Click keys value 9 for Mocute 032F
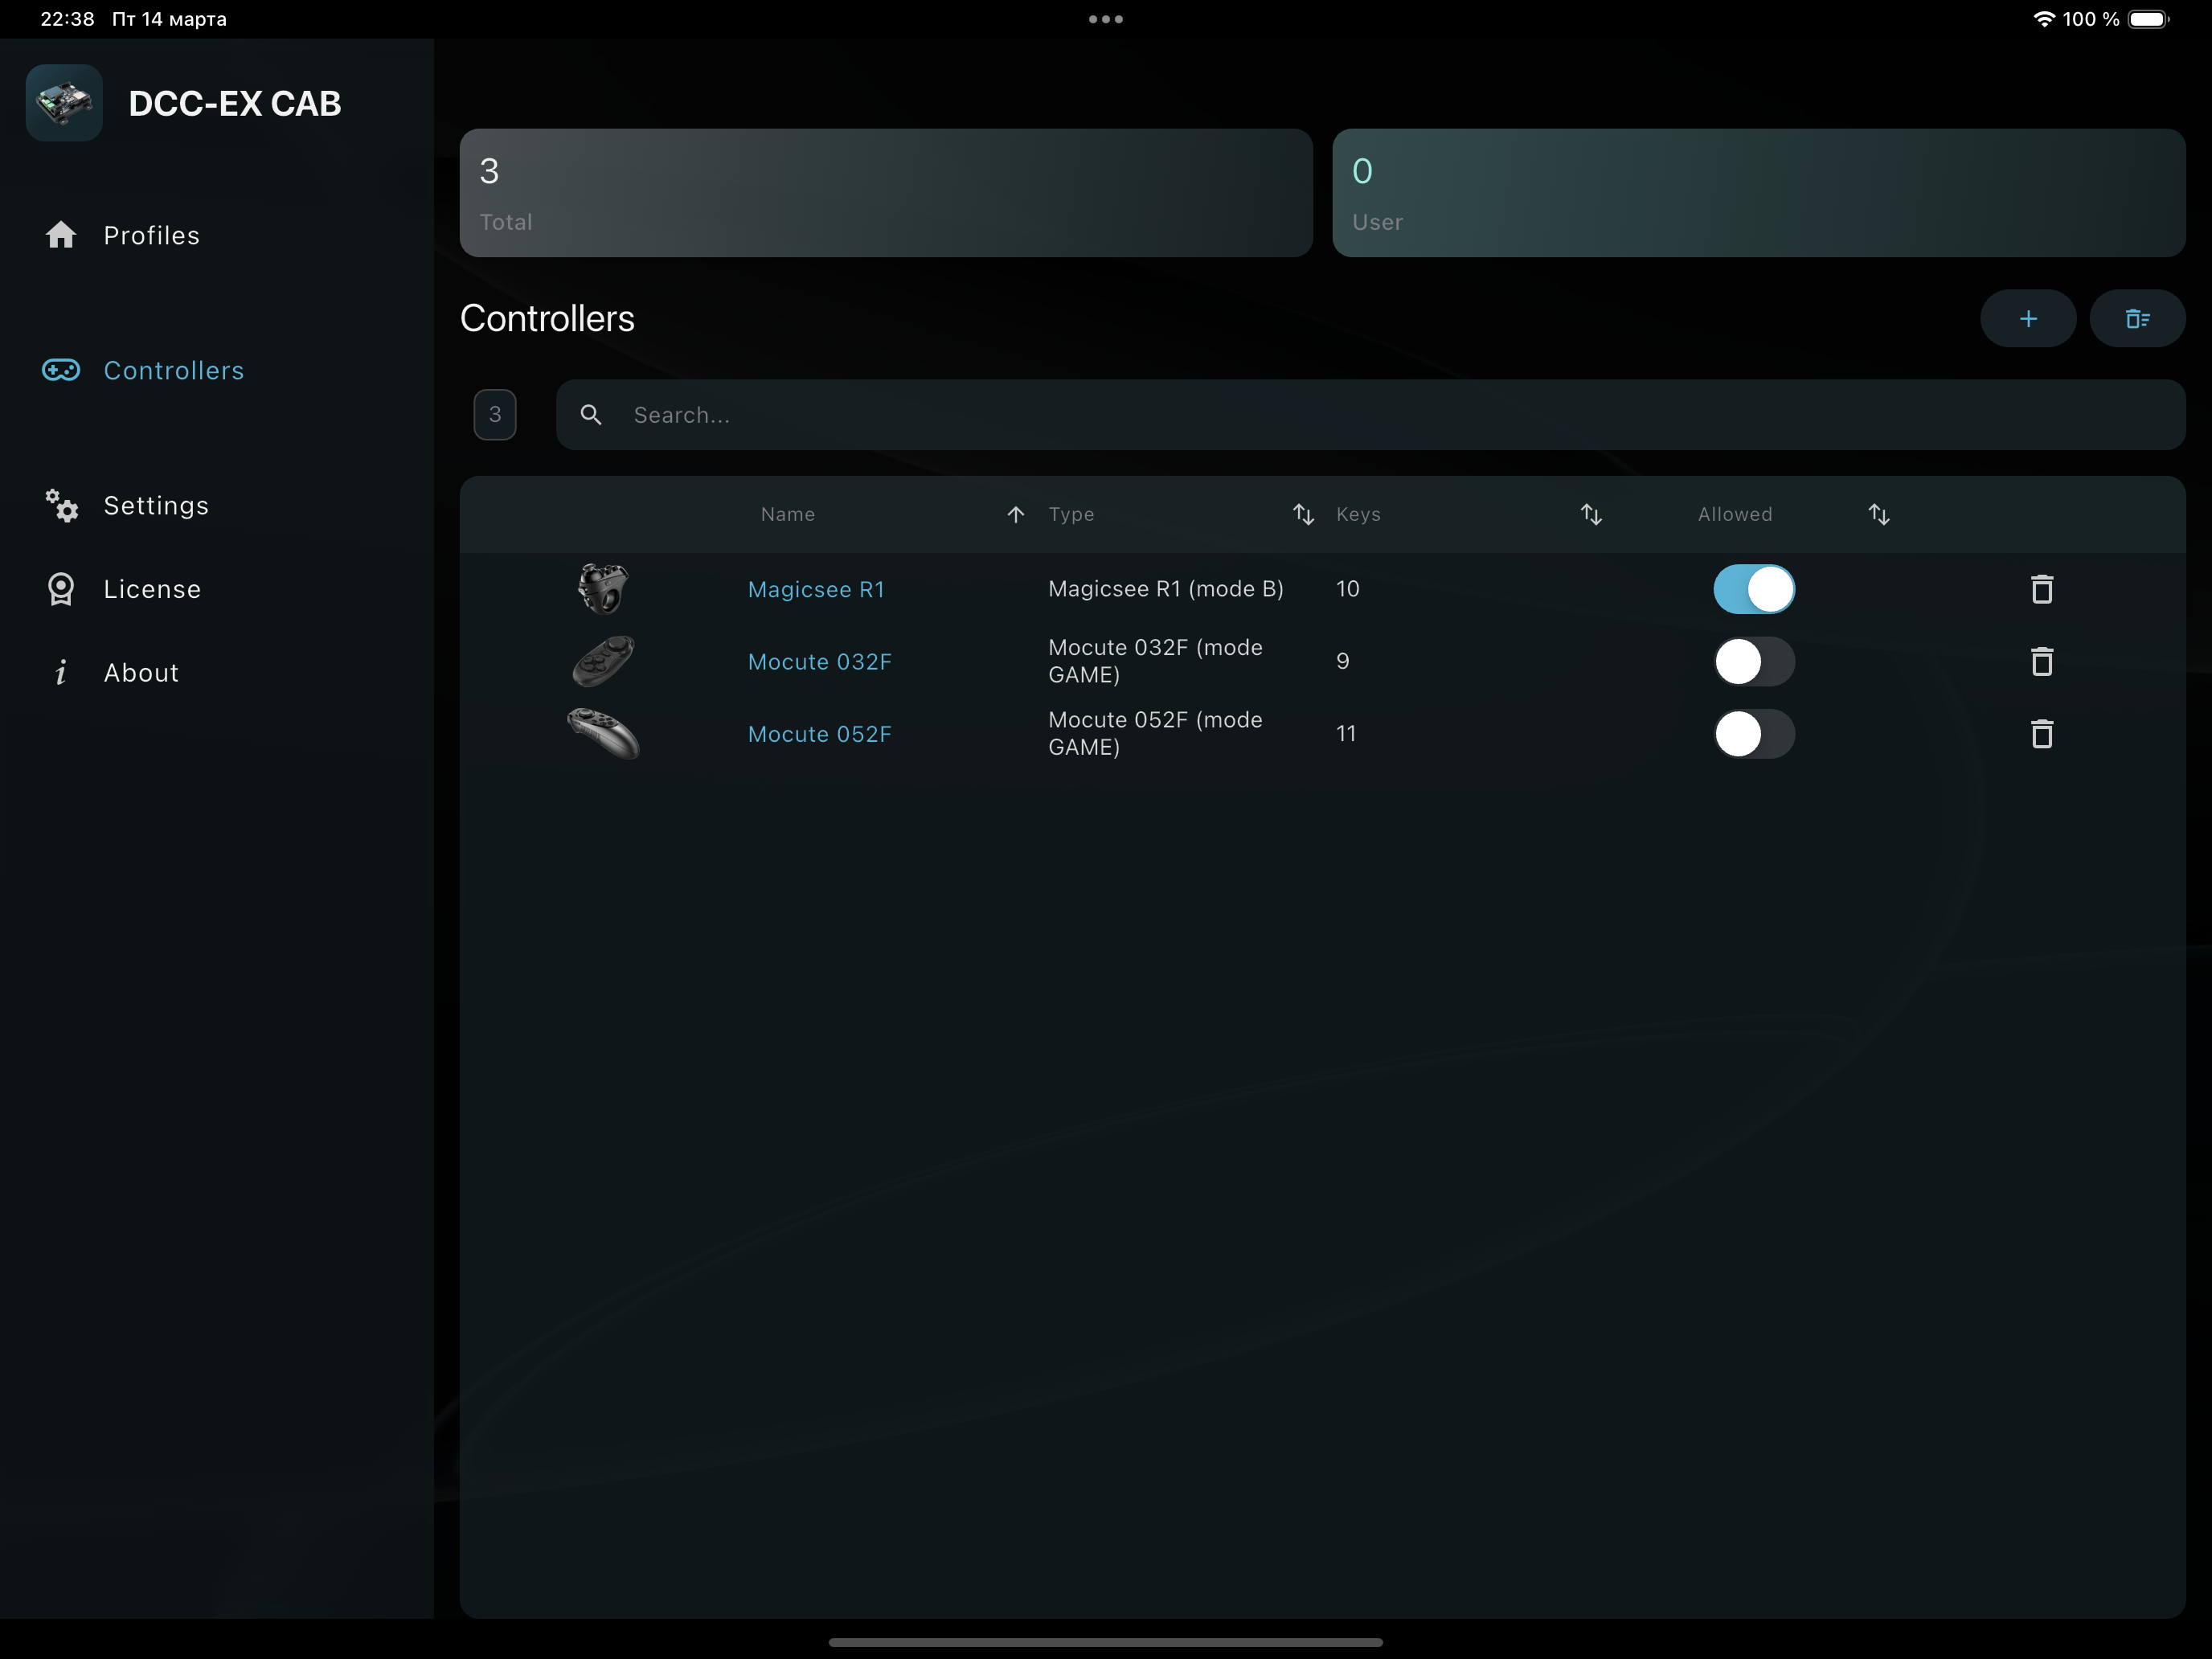 point(1343,661)
